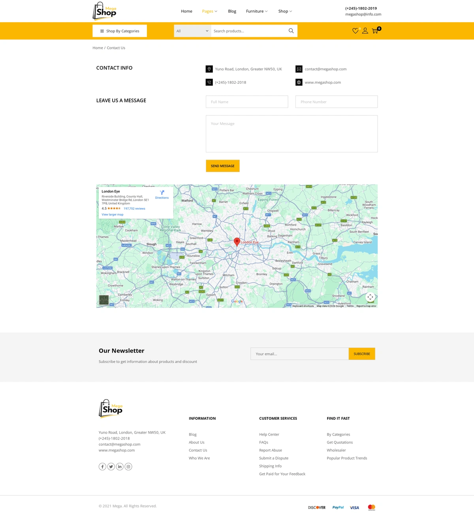This screenshot has width=474, height=513.
Task: Click the map pan control icon
Action: click(x=370, y=297)
